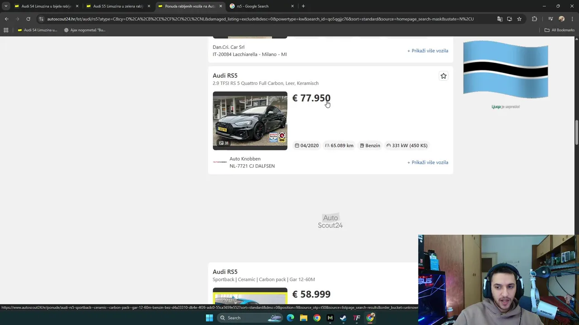Open the 31 photos counter badge
Image resolution: width=579 pixels, height=325 pixels.
point(223,143)
